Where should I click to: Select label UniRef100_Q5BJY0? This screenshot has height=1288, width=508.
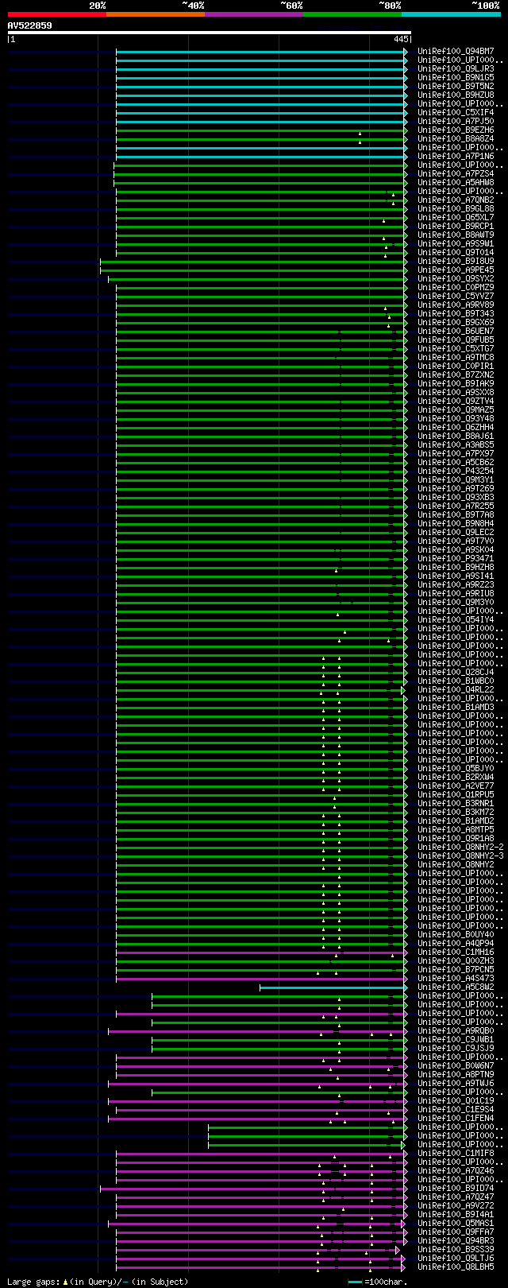(x=456, y=769)
